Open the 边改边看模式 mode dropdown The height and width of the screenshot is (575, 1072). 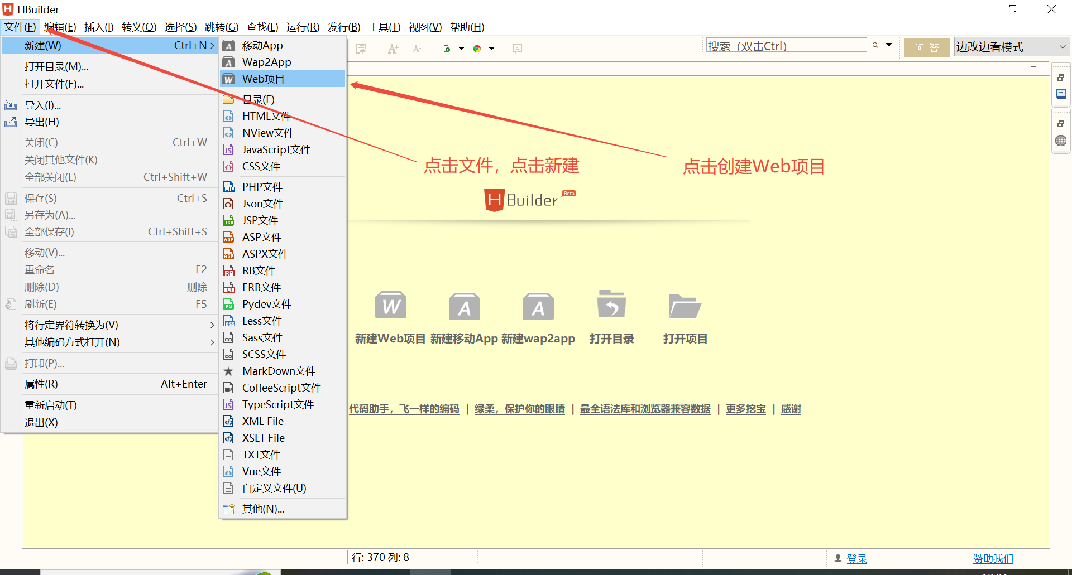(1012, 47)
